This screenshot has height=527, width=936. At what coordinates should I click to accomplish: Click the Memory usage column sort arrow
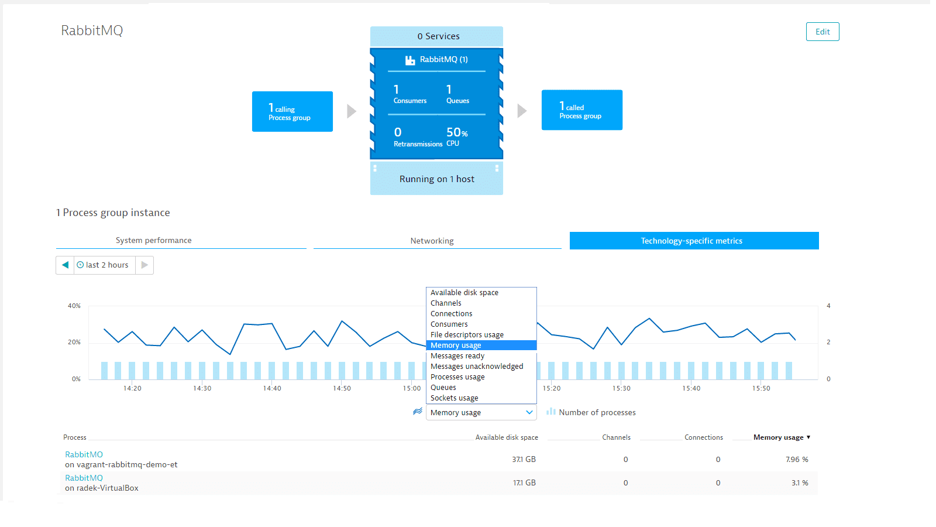[x=808, y=437]
